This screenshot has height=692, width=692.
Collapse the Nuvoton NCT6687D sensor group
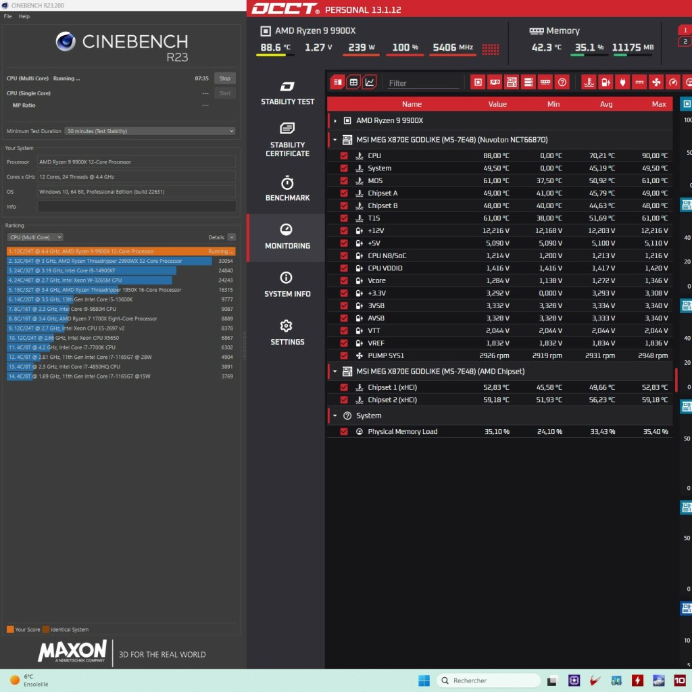tap(335, 139)
